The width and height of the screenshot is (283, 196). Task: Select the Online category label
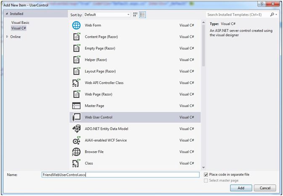pos(15,37)
